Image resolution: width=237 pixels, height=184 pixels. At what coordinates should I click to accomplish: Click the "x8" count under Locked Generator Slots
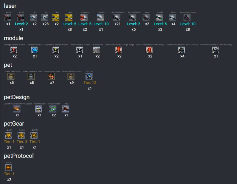(32, 83)
